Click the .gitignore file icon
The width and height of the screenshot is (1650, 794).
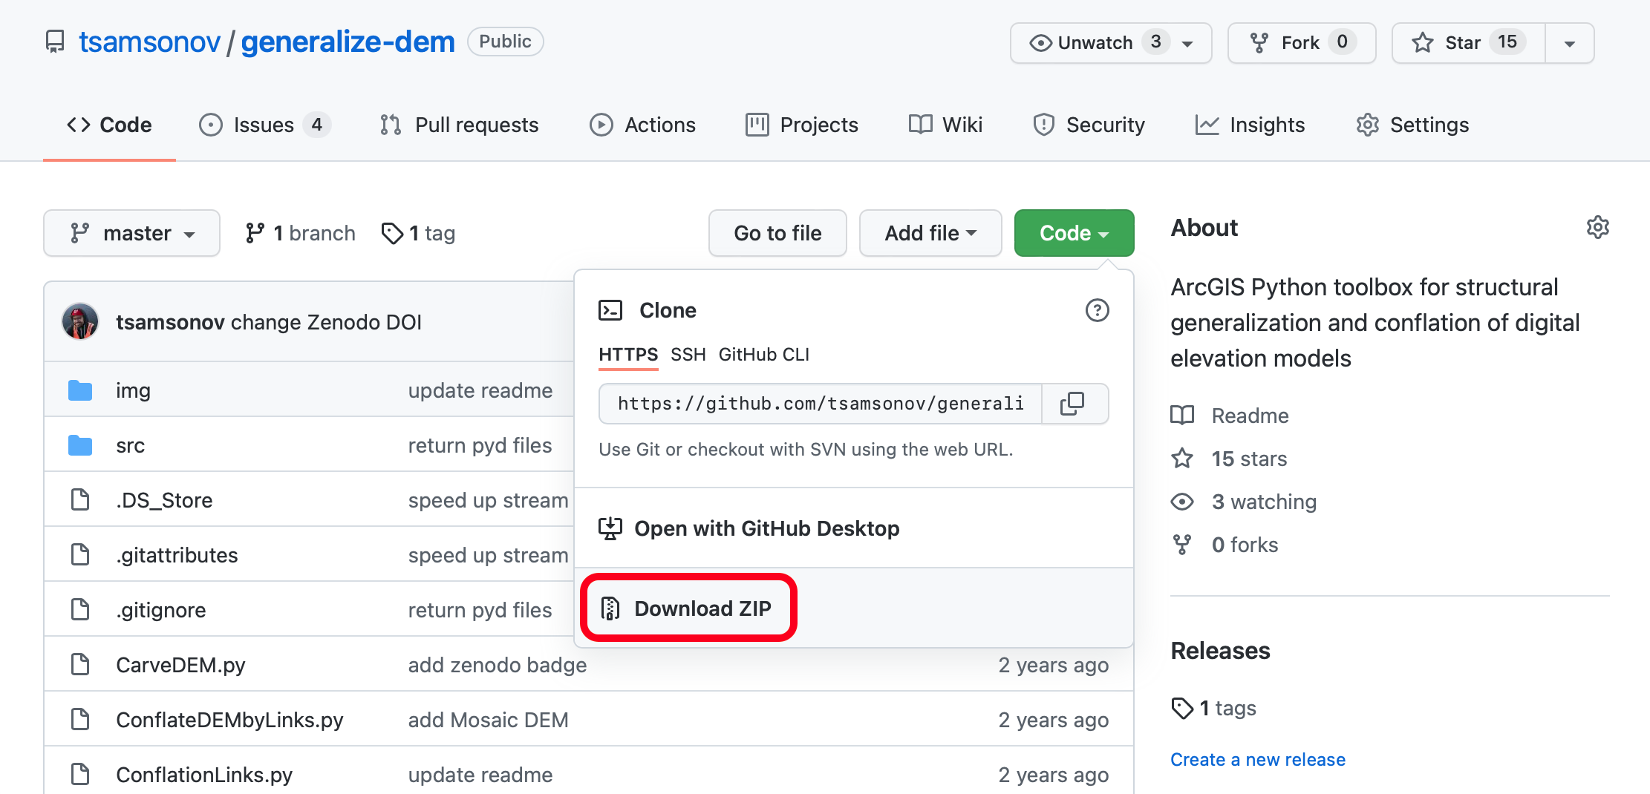click(80, 610)
